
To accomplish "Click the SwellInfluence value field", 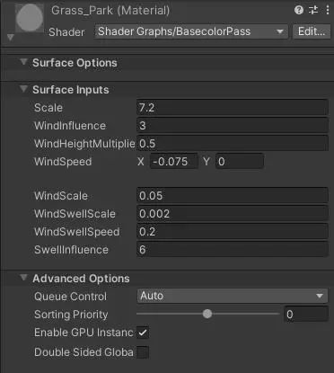I will point(233,250).
